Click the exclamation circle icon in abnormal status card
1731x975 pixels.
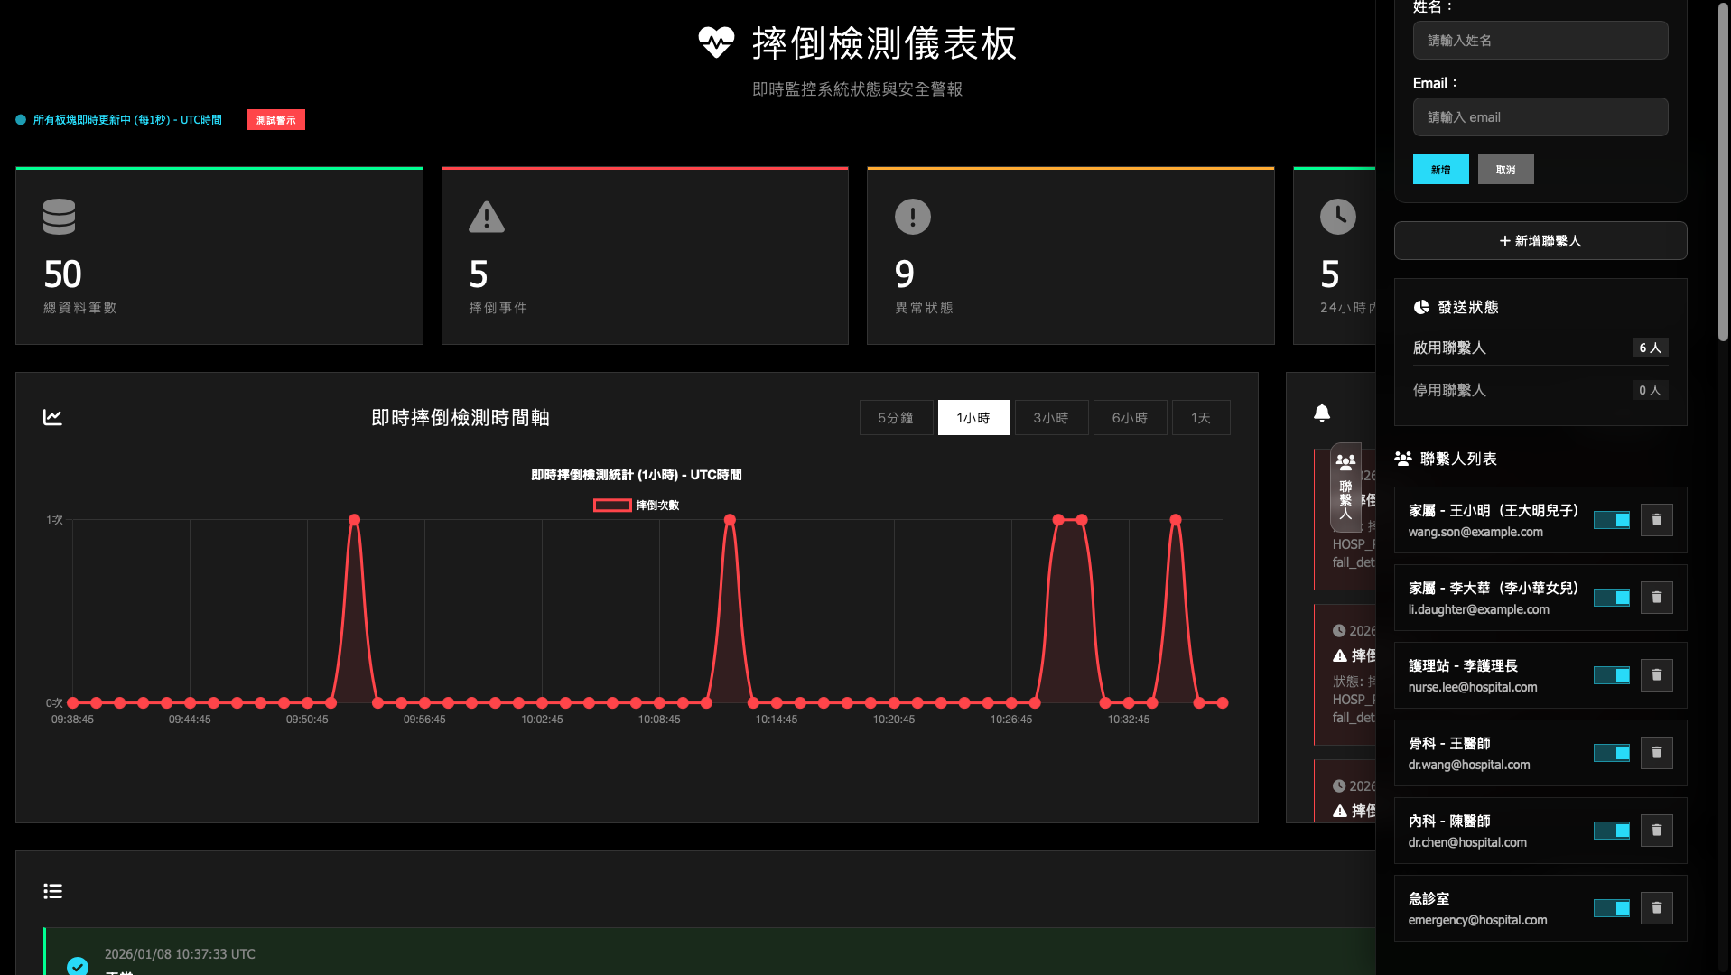(912, 217)
